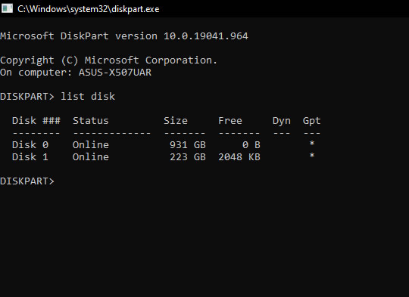Click the computer name ASUS-X507UAR
This screenshot has width=409, height=297.
(x=115, y=72)
